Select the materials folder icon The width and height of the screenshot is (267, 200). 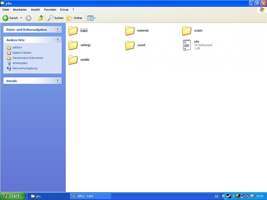pos(130,31)
